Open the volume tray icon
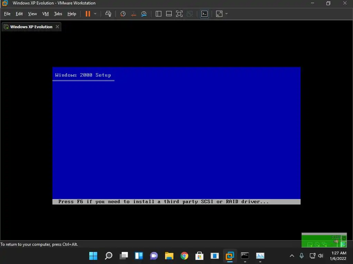The height and width of the screenshot is (264, 353). pyautogui.click(x=321, y=256)
